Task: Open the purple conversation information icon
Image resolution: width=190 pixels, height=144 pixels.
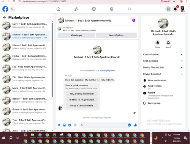Action: pos(134,20)
